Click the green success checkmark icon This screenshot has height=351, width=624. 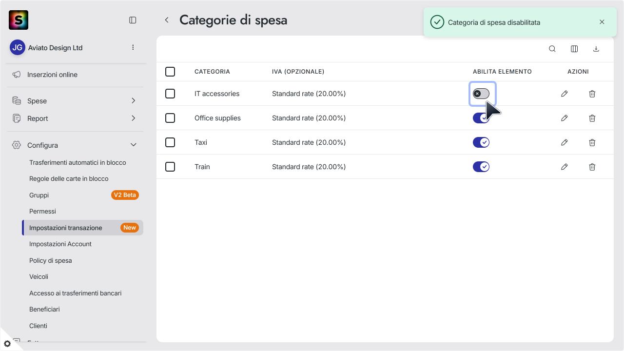437,22
